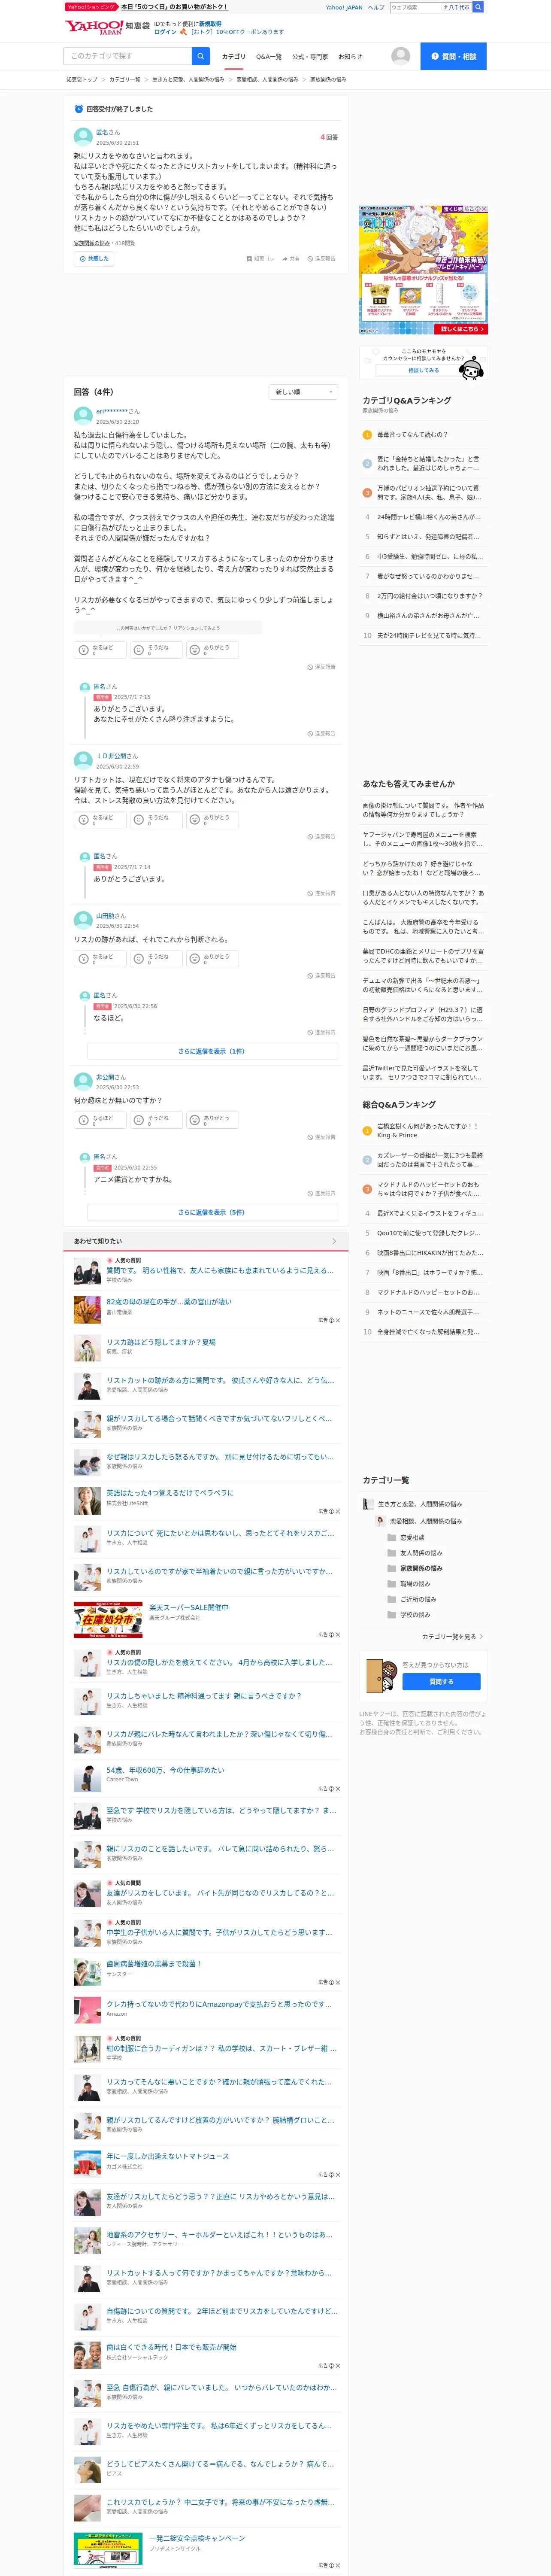This screenshot has height=2576, width=551.
Task: Open 友人関係の悩み folder in category list
Action: click(x=414, y=1553)
